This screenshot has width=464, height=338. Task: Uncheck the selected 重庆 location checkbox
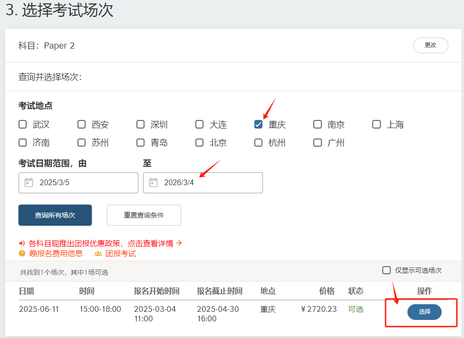(258, 124)
